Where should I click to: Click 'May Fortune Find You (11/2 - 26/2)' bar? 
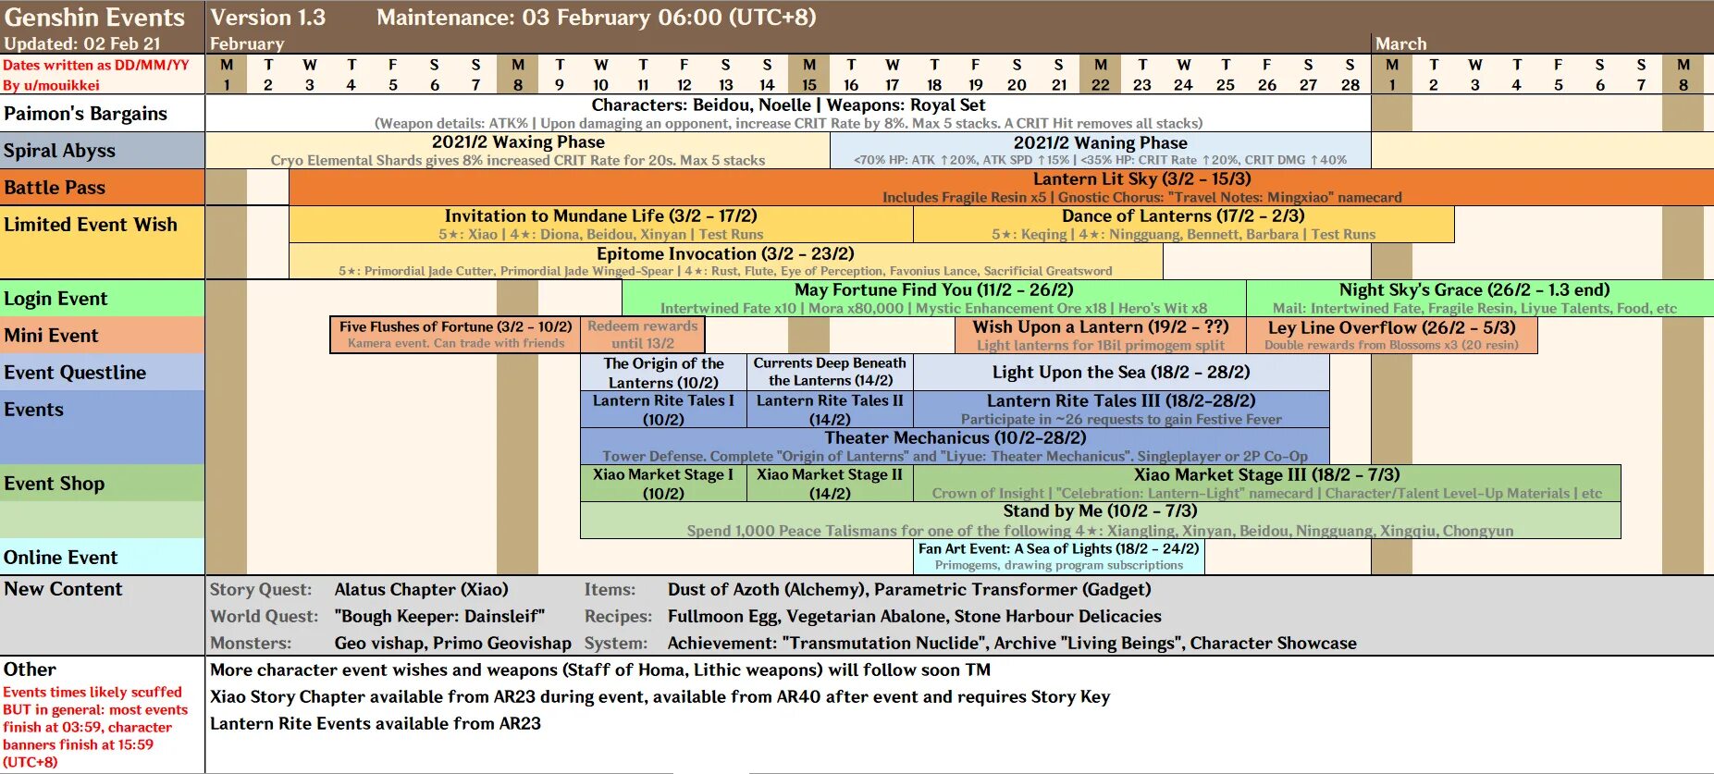934,298
